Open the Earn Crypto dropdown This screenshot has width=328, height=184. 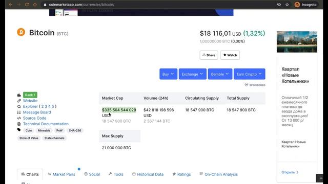pos(250,74)
